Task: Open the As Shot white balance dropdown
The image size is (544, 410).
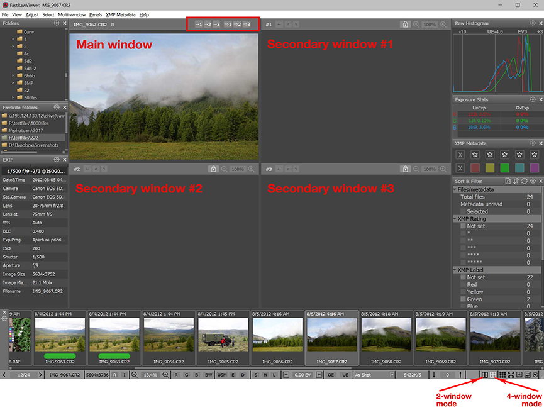Action: point(371,375)
